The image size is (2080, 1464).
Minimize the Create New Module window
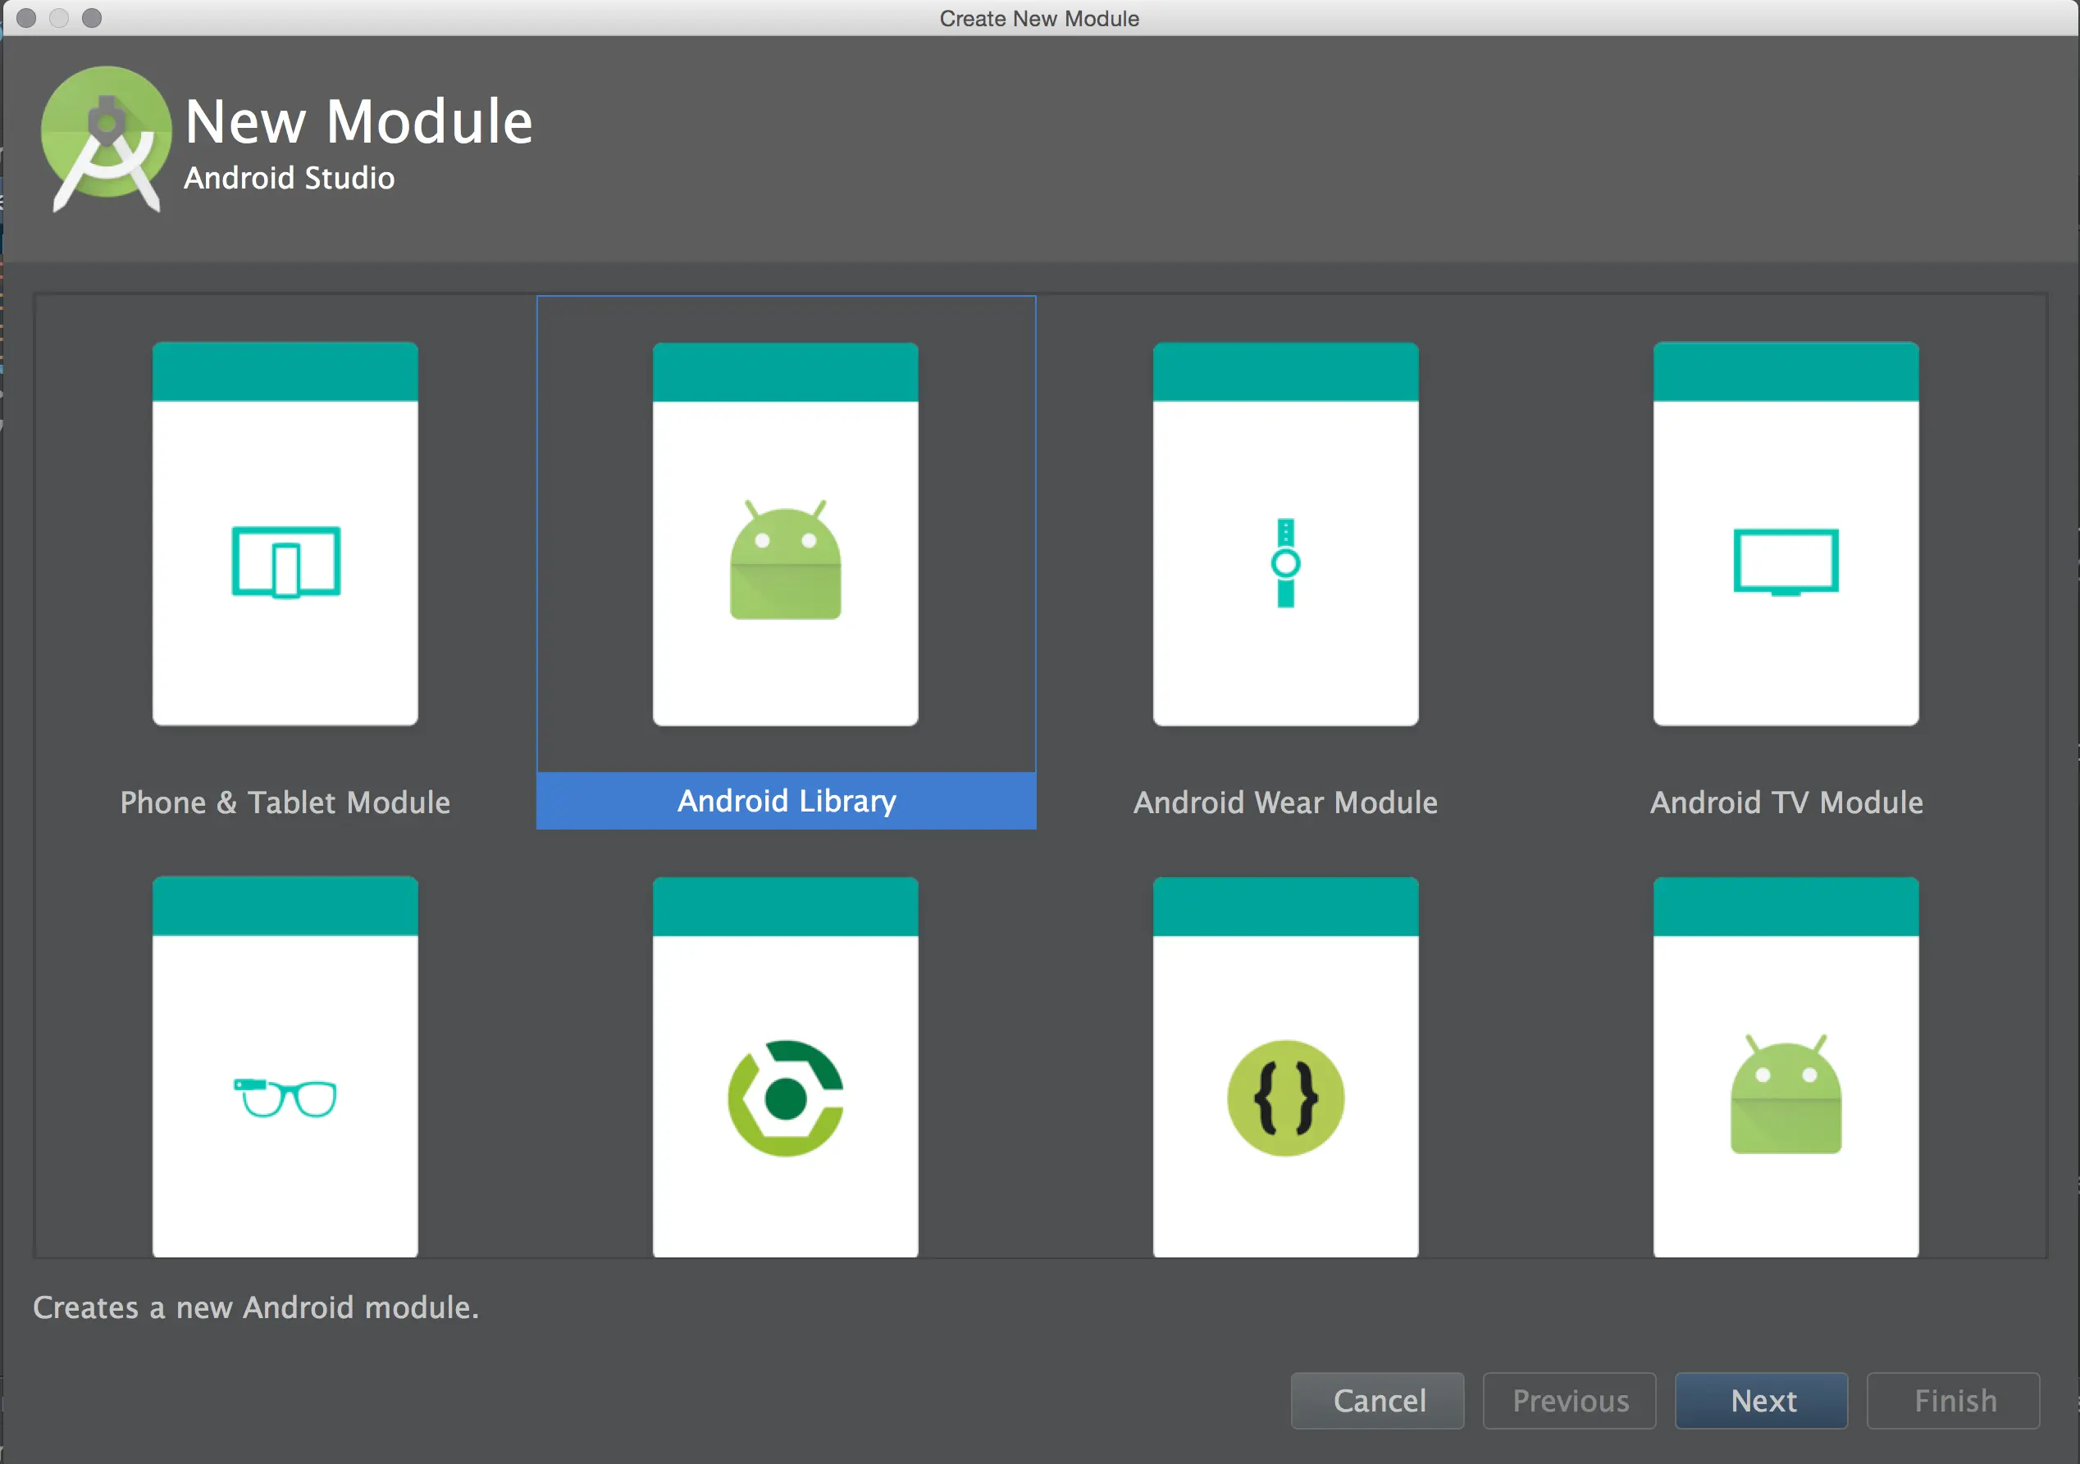point(60,17)
